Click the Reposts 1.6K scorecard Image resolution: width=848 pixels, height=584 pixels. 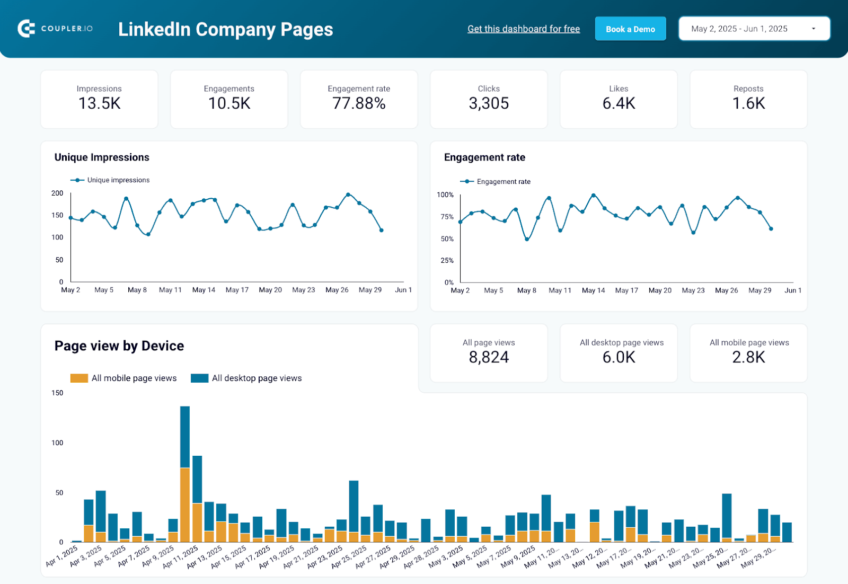(x=748, y=99)
